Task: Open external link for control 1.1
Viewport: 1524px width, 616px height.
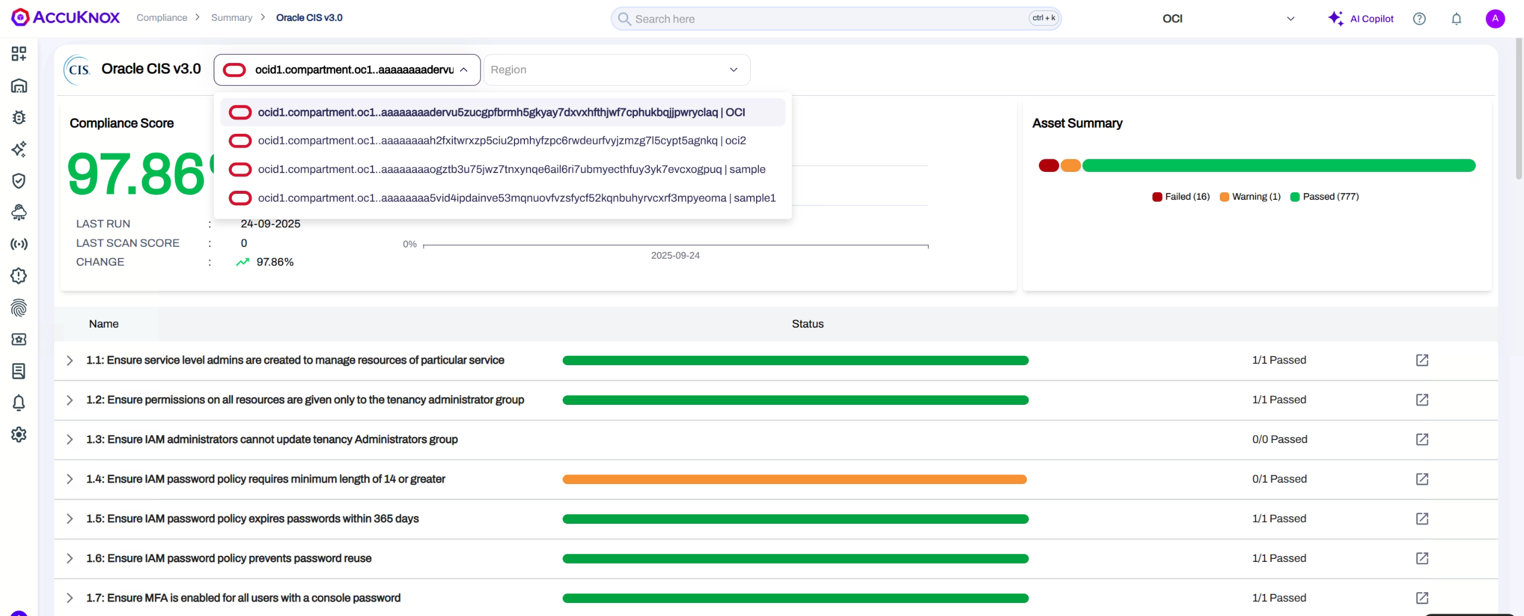Action: [x=1422, y=360]
